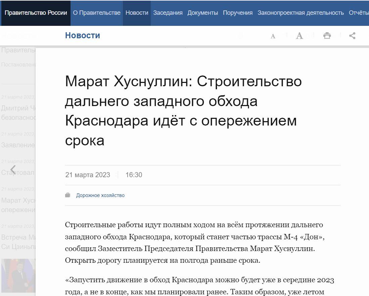Print the article using printer icon
Image resolution: width=369 pixels, height=296 pixels.
point(327,36)
